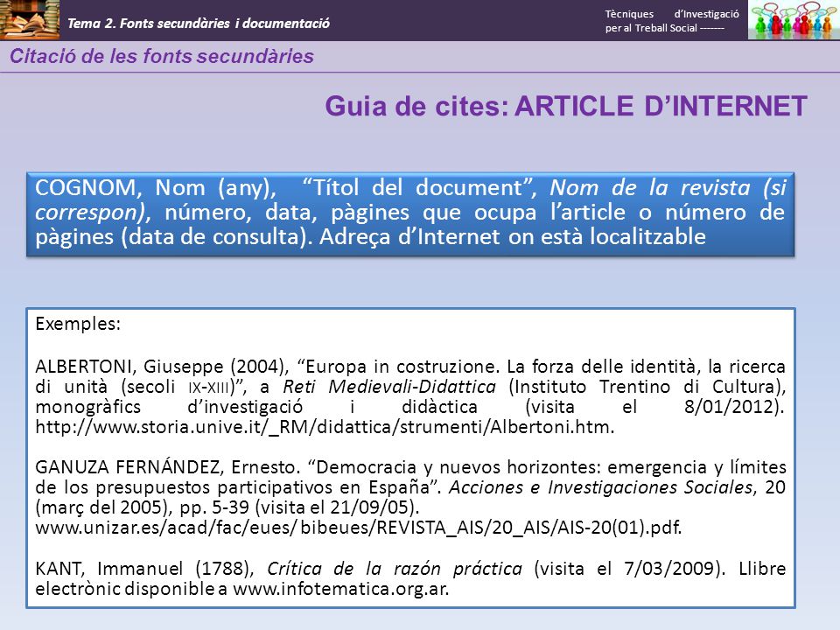Click the 'Guia de cites: ARTICLE D'INTERNET' heading
Image resolution: width=840 pixels, height=630 pixels.
click(566, 106)
